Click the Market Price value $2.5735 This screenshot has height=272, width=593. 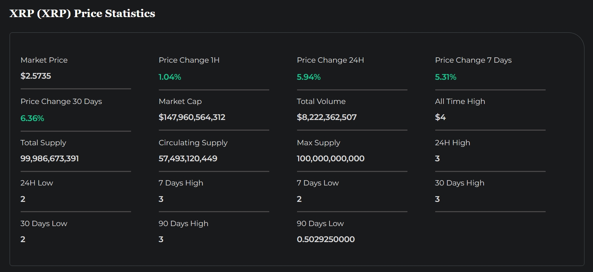(36, 76)
